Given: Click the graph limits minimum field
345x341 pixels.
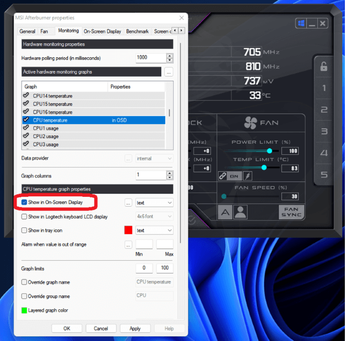Looking at the screenshot, I should tap(144, 268).
